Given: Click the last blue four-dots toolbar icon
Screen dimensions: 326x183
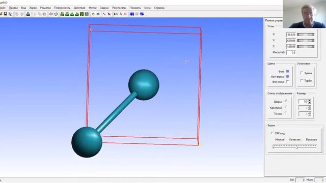Looking at the screenshot, I should [x=142, y=14].
